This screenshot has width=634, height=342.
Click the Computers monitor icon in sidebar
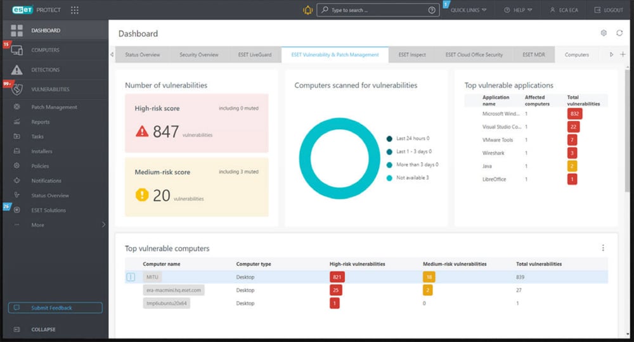click(x=17, y=51)
